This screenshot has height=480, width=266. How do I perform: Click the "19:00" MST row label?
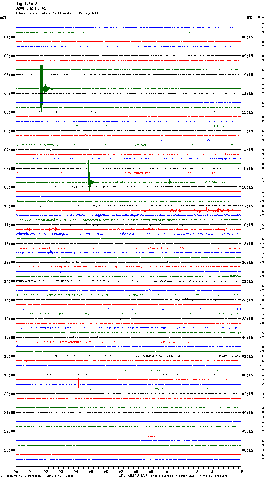(10, 375)
